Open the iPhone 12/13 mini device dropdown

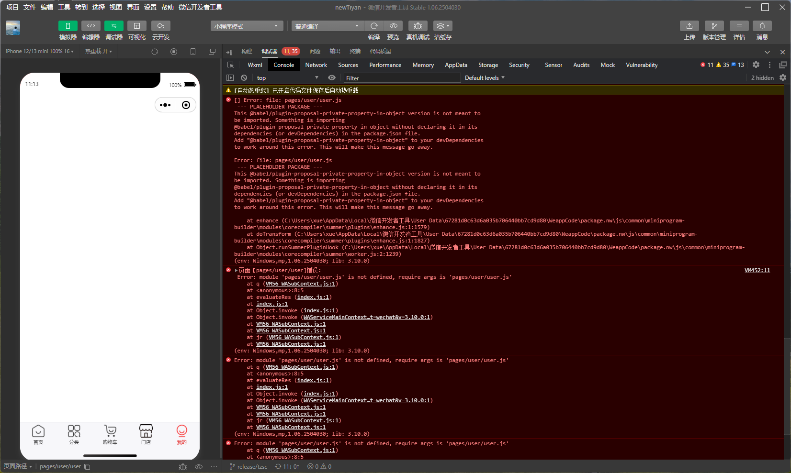(40, 51)
